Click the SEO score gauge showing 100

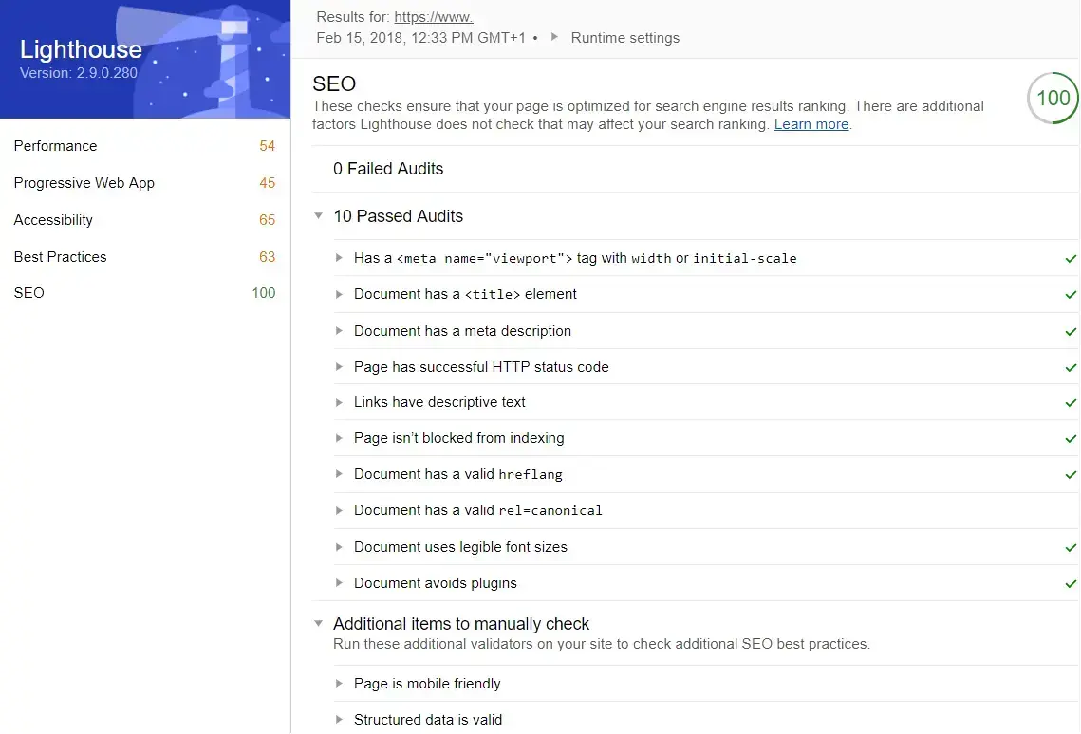(1053, 99)
